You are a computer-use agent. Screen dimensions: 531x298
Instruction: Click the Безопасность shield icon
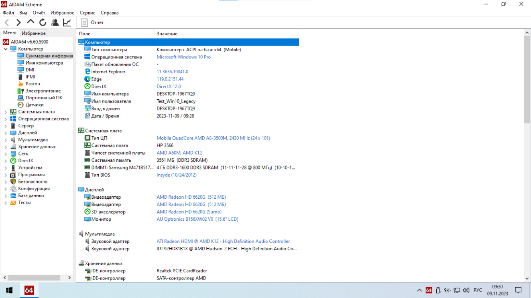click(13, 182)
